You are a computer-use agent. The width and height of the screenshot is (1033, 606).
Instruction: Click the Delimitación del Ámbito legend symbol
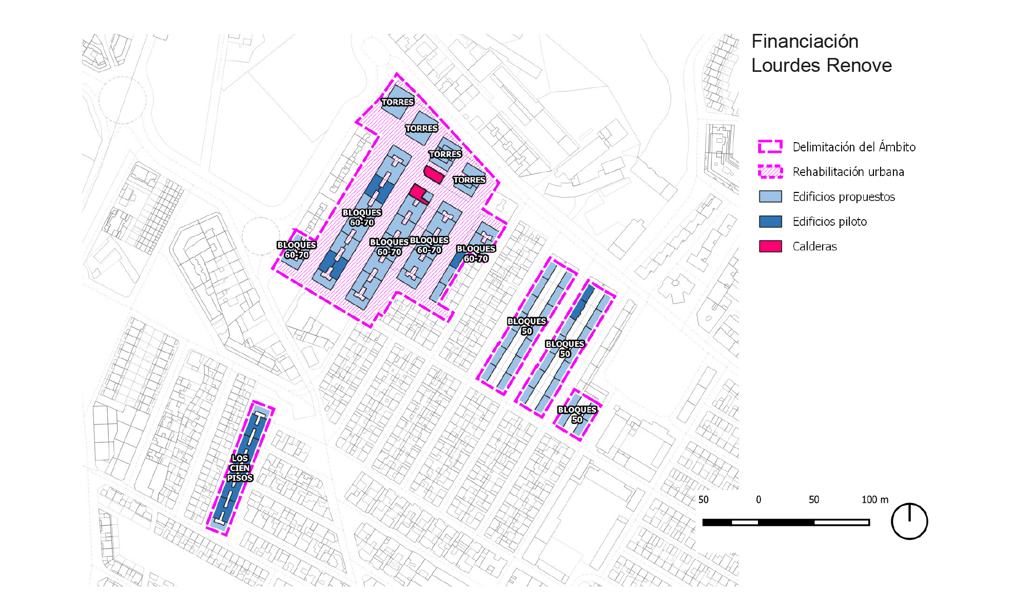[770, 147]
